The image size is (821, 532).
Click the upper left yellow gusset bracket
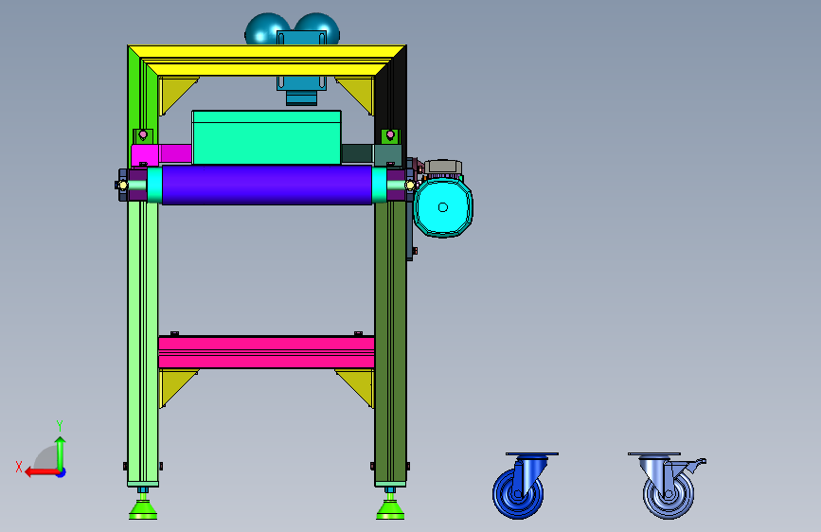(x=174, y=92)
